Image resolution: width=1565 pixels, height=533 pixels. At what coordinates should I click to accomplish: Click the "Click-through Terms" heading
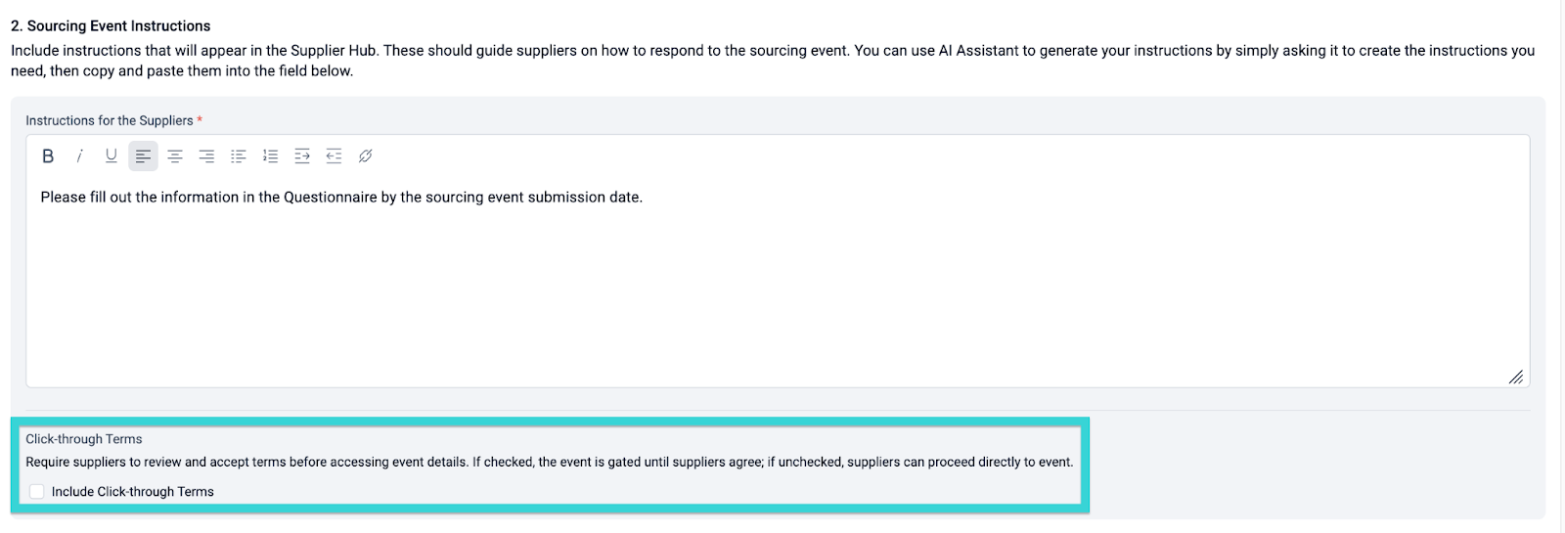point(84,439)
